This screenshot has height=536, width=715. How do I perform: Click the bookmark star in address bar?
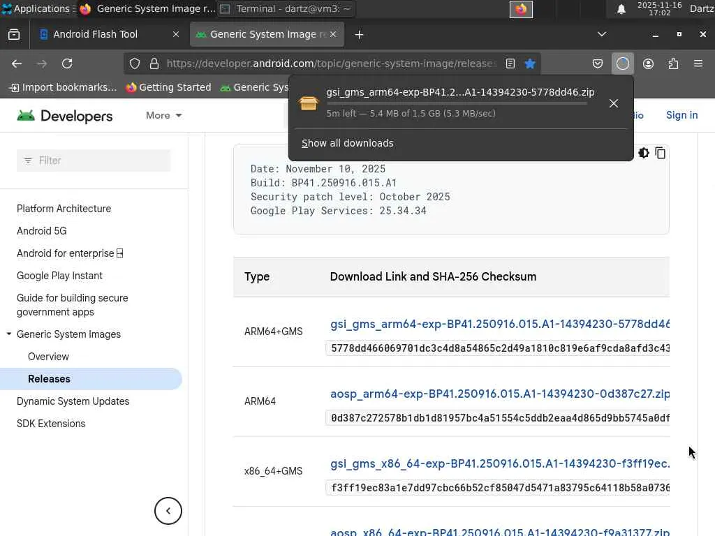pos(530,64)
